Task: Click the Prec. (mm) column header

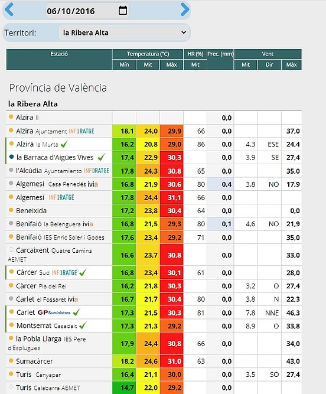Action: pyautogui.click(x=220, y=59)
